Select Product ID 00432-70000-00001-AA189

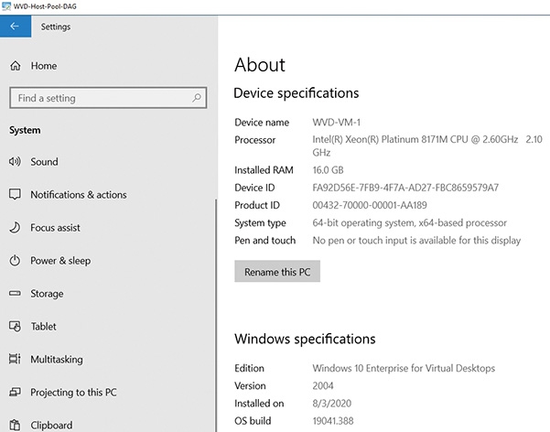point(370,205)
